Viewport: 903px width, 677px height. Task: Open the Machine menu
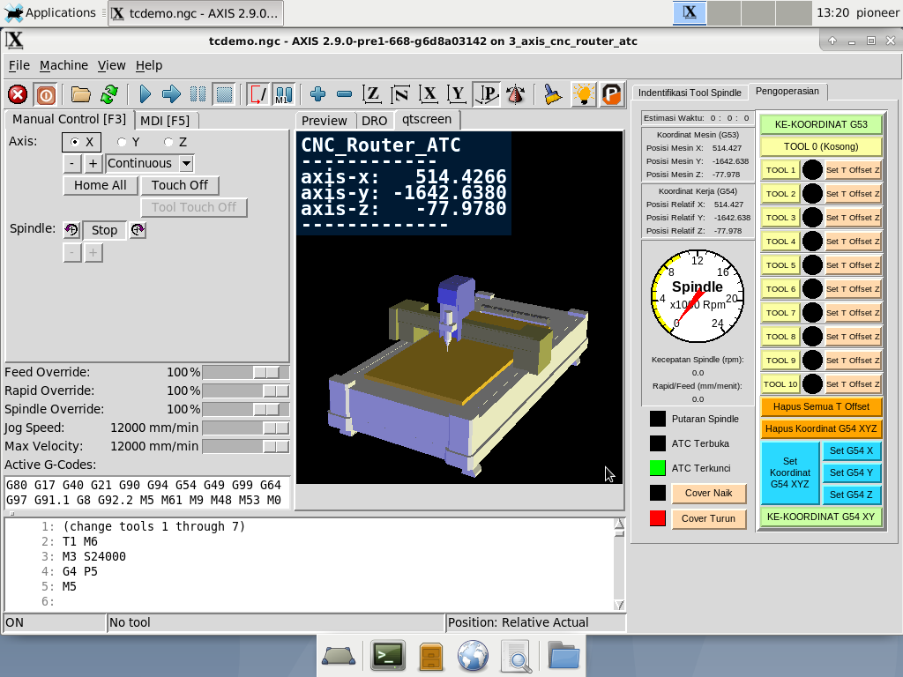63,65
